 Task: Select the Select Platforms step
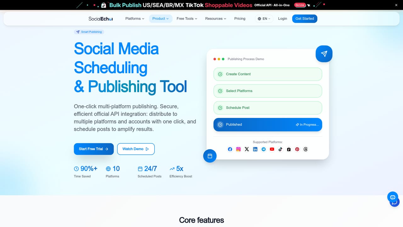coord(268,91)
